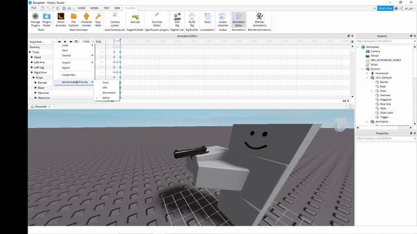
Task: Open Edit Rig plugin
Action: coord(177,19)
